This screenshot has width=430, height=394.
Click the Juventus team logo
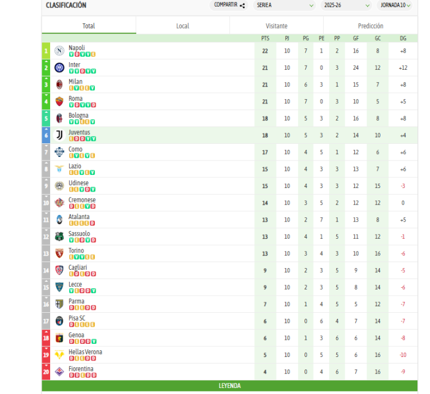click(59, 135)
